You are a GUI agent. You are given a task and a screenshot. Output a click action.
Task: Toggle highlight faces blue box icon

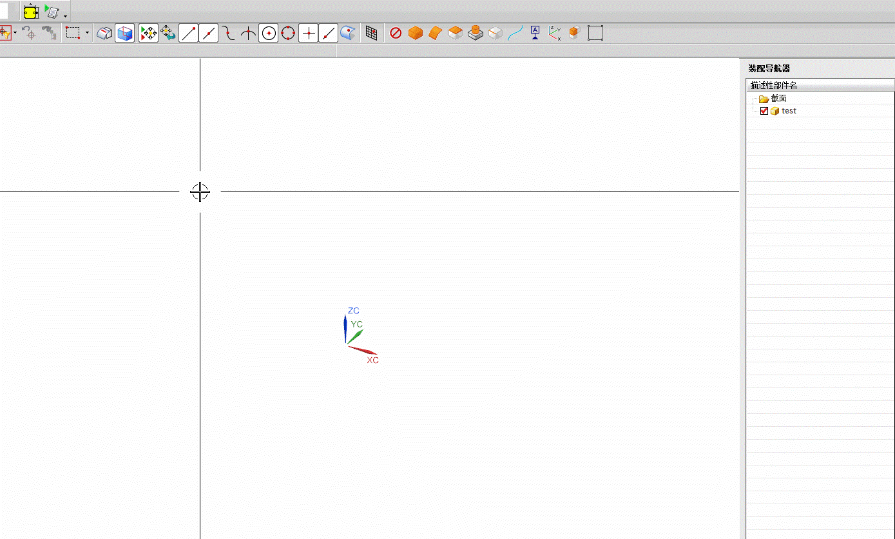tap(124, 33)
